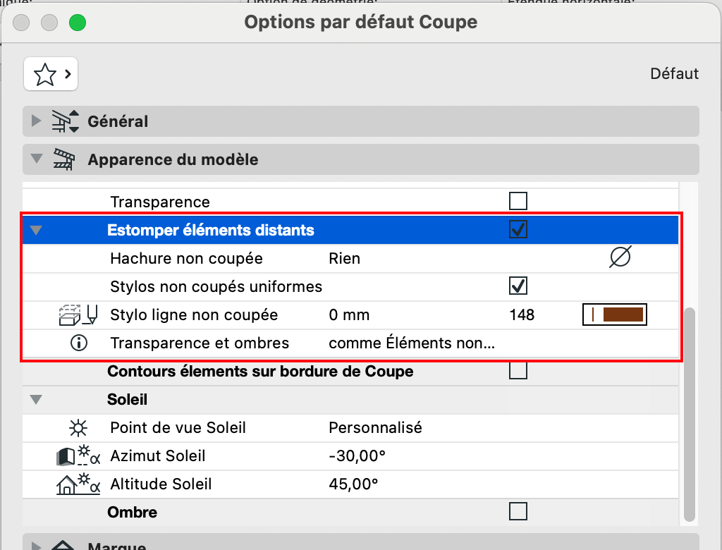Click the info icon beside Transparence et ombres

(x=79, y=343)
